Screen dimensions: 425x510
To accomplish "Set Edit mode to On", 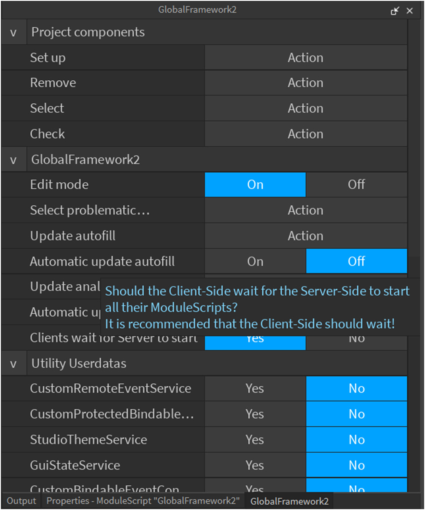I will coord(255,184).
